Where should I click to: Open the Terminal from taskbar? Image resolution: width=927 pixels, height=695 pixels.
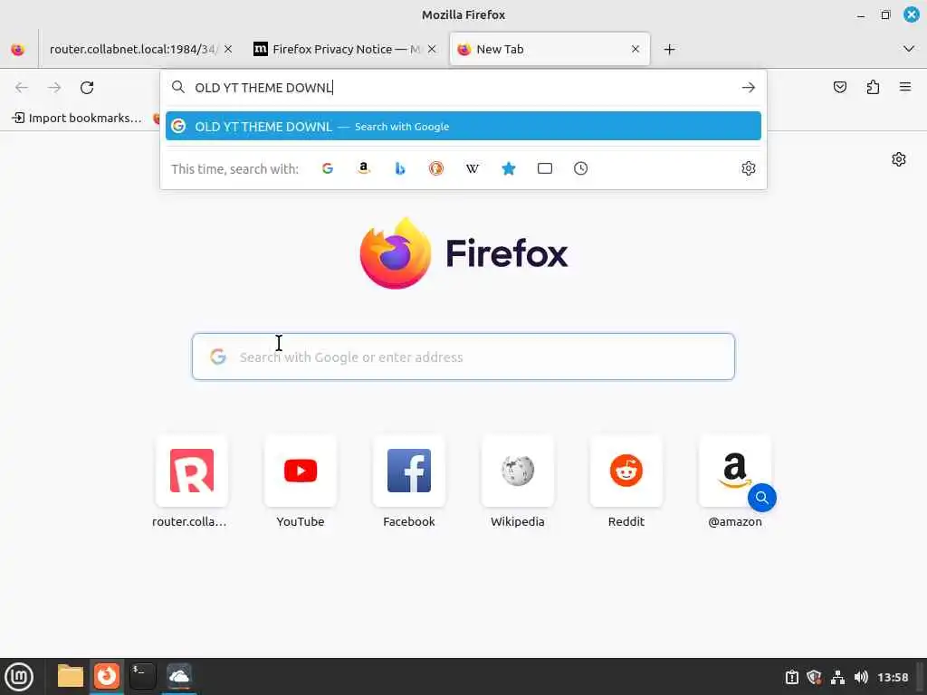pos(142,676)
